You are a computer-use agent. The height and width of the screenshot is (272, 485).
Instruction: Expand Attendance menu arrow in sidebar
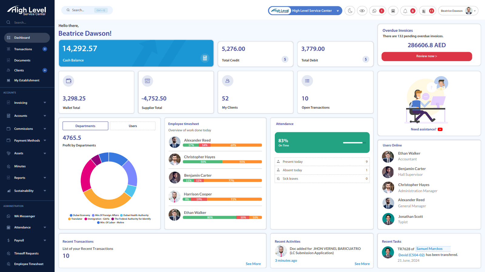tap(45, 227)
